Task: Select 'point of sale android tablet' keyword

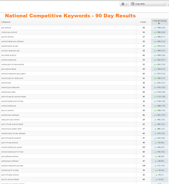Action: pyautogui.click(x=12, y=124)
